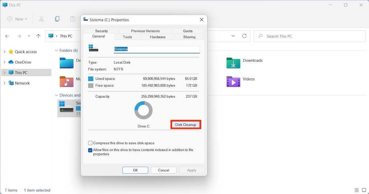This screenshot has width=369, height=194.
Task: Open the Downloads folder icon
Action: click(233, 63)
